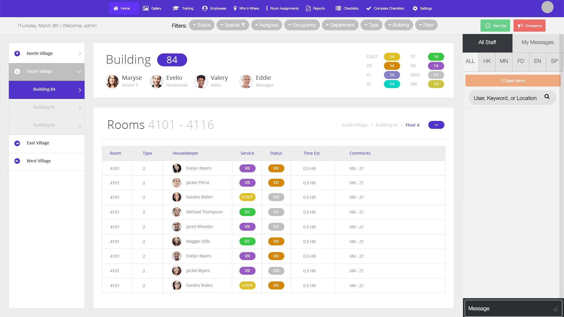This screenshot has width=564, height=317.
Task: Click the Reports document icon
Action: click(308, 8)
